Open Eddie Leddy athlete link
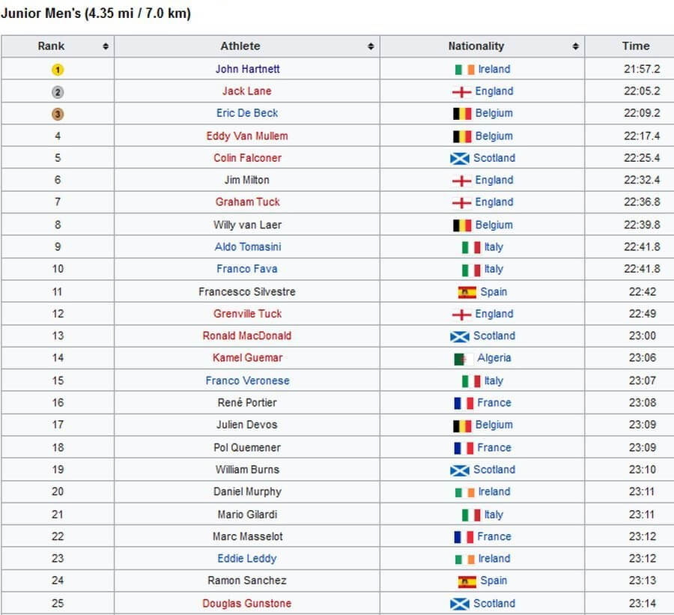 (x=246, y=558)
